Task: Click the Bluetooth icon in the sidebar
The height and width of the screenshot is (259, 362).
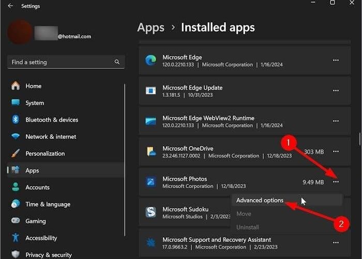Action: click(x=16, y=120)
